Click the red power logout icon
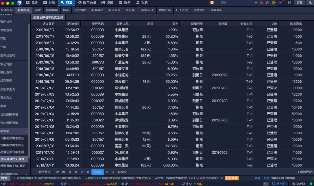The width and height of the screenshot is (314, 186). click(262, 3)
